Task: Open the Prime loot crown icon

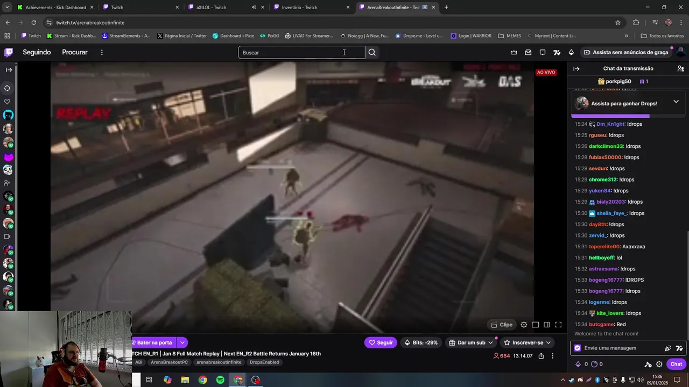Action: (x=514, y=52)
